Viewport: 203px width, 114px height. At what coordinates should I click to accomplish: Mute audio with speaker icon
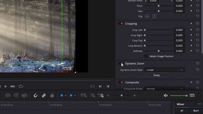pos(166,95)
